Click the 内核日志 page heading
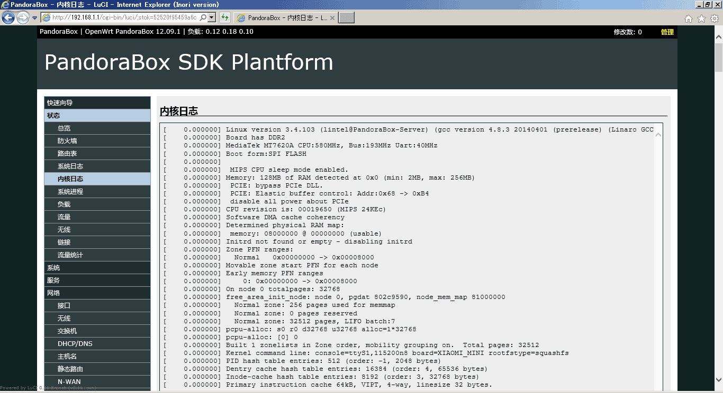The height and width of the screenshot is (393, 723). (x=179, y=111)
